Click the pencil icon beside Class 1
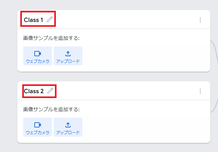 click(x=50, y=19)
